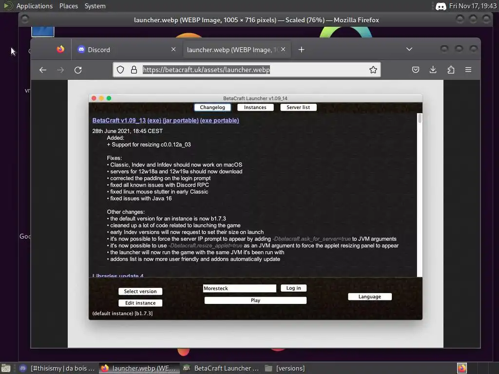Open the System menu

[95, 6]
